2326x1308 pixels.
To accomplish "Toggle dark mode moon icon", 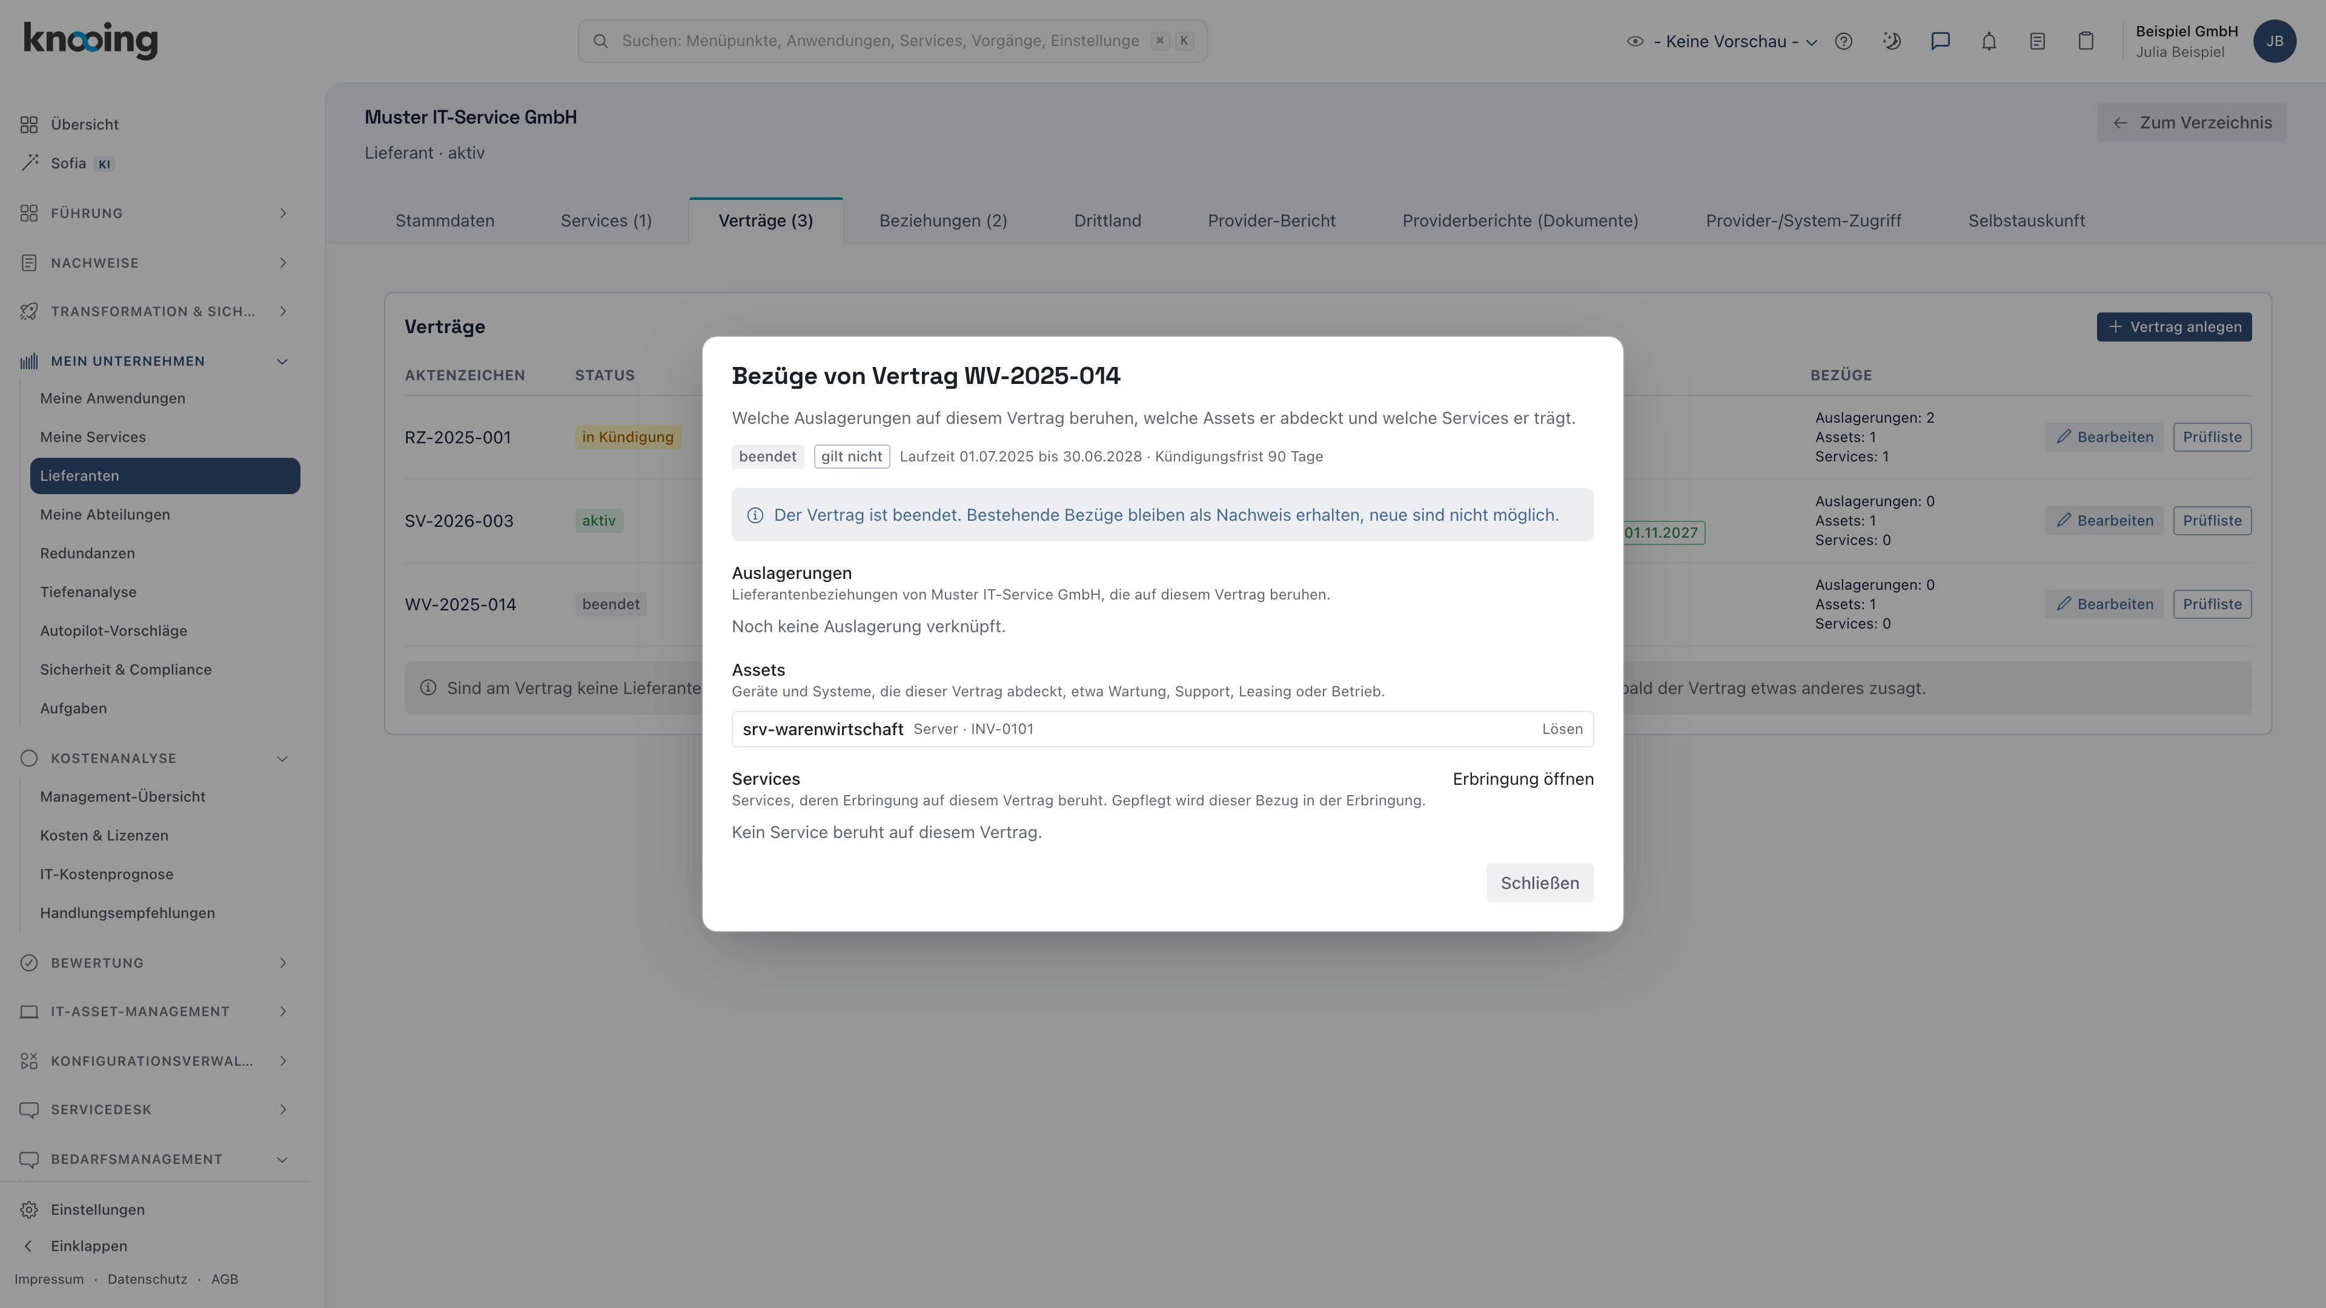I will pos(1892,42).
